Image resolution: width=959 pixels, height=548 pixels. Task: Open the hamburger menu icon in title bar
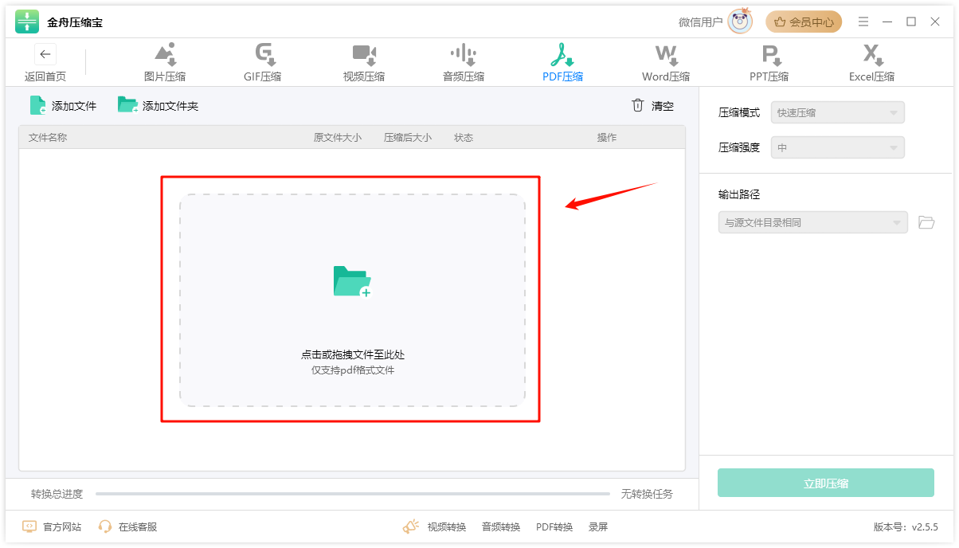(863, 22)
